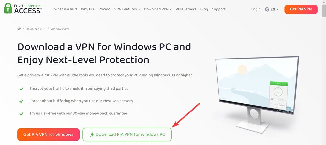Click the checkmark beside NextGen servers line
The width and height of the screenshot is (326, 145).
tap(21, 101)
